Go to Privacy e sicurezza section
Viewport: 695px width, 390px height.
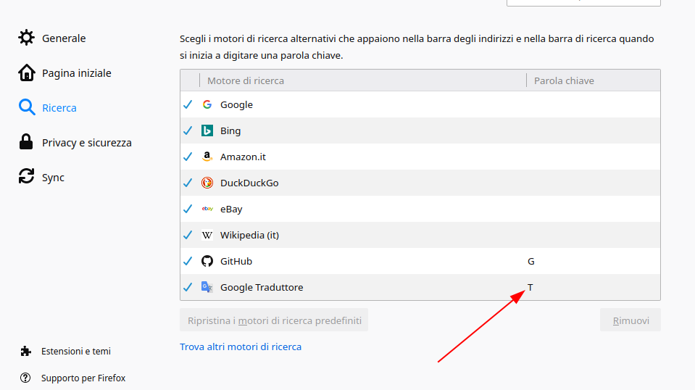point(87,143)
